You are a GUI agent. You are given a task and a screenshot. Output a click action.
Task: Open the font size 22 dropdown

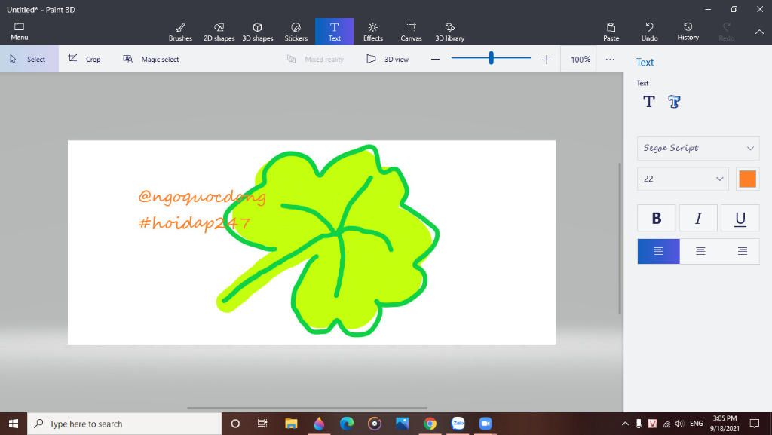pos(683,179)
